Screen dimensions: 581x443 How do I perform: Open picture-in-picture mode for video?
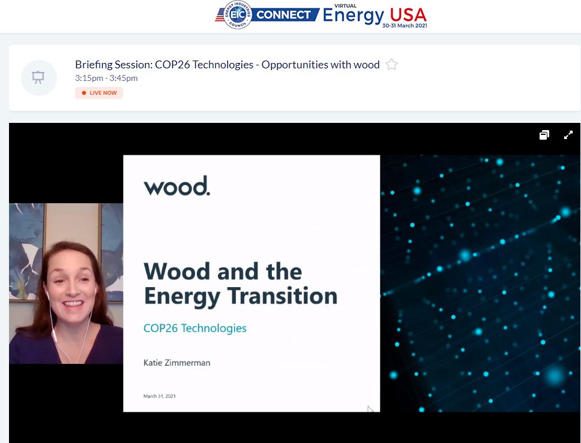point(544,135)
